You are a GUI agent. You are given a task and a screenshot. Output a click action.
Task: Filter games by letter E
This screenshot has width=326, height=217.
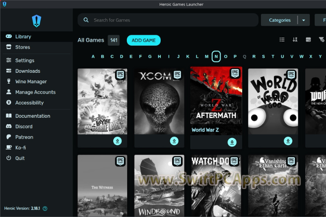131,57
